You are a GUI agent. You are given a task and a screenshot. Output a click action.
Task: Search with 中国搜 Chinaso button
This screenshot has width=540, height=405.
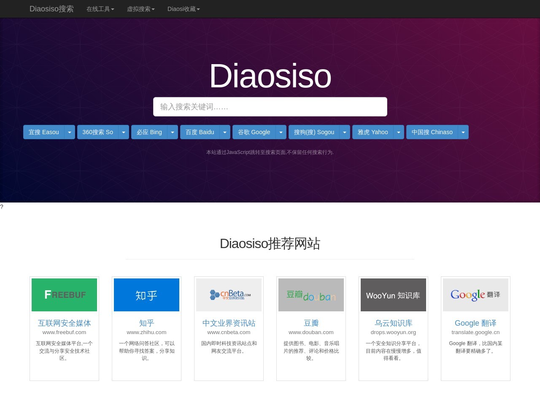coord(432,132)
